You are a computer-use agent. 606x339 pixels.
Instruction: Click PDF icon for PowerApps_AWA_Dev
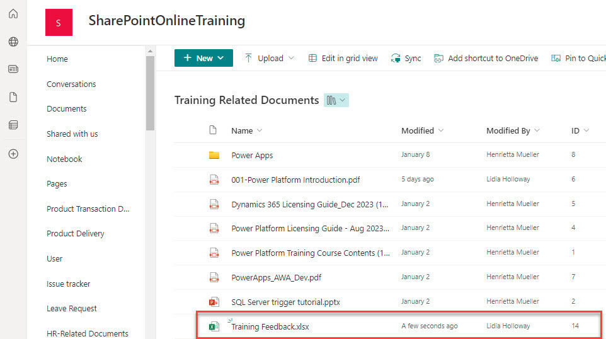click(214, 277)
